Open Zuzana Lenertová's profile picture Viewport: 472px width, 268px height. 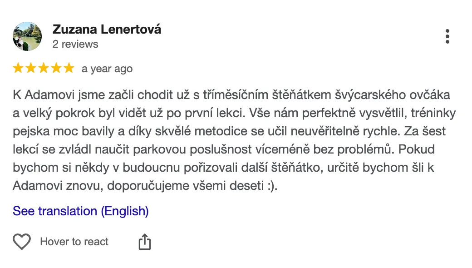(27, 36)
